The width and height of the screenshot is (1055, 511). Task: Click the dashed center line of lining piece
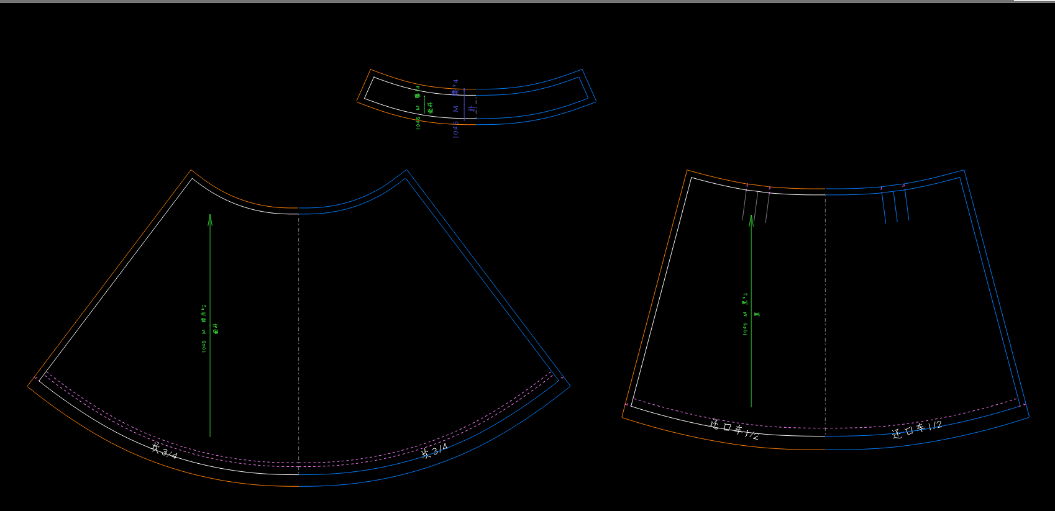coord(826,310)
